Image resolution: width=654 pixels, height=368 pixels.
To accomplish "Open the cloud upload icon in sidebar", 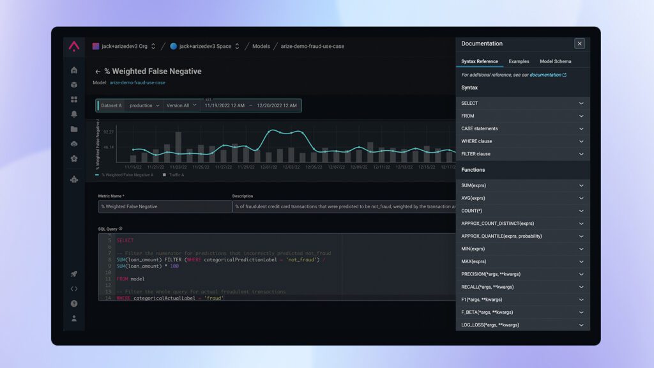I will pos(74,144).
